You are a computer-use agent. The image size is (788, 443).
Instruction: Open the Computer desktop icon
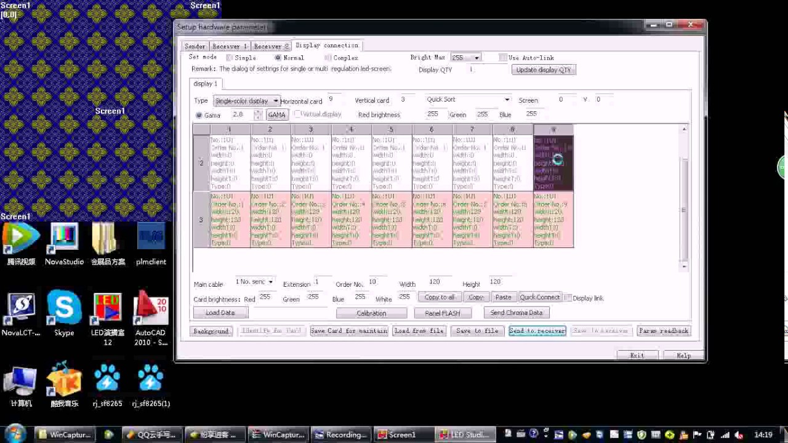coord(21,386)
